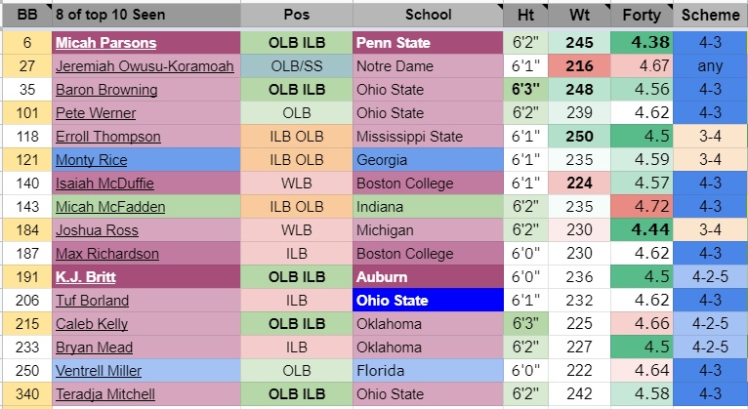Select the Scheme column header

pyautogui.click(x=710, y=15)
